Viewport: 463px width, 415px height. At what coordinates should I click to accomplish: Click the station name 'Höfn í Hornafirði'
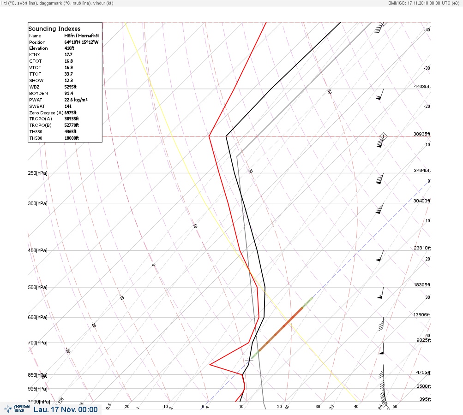[82, 36]
